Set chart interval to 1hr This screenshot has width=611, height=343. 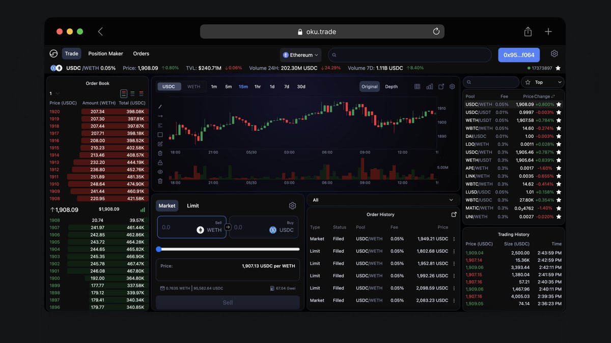click(258, 86)
